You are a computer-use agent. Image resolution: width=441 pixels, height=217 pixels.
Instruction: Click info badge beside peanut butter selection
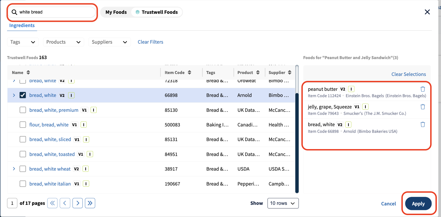point(351,89)
